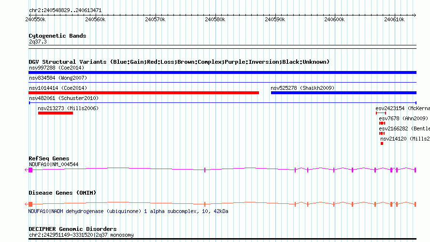The width and height of the screenshot is (430, 242).
Task: Click the DECIPHER Genomic Disorders track title
Action: pyautogui.click(x=72, y=229)
